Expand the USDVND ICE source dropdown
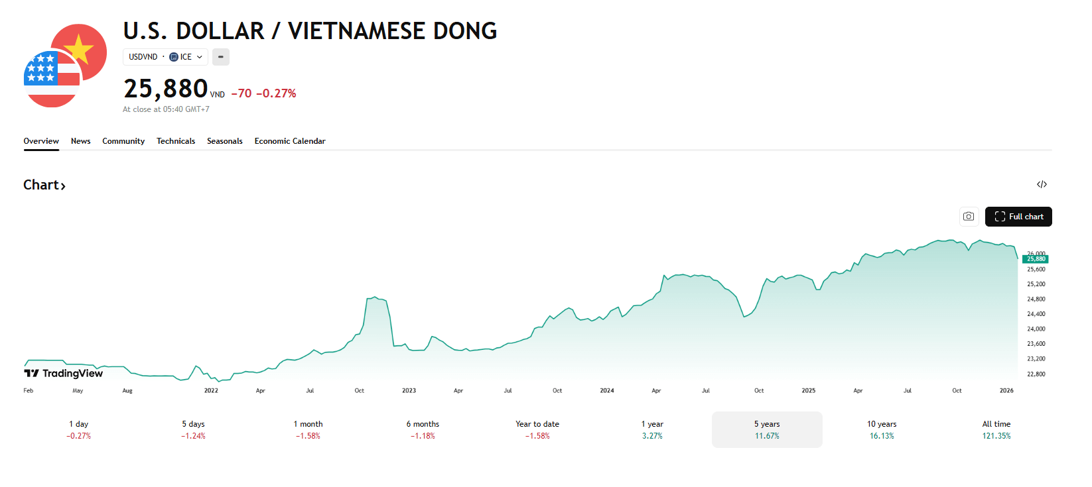The width and height of the screenshot is (1092, 487). click(166, 57)
